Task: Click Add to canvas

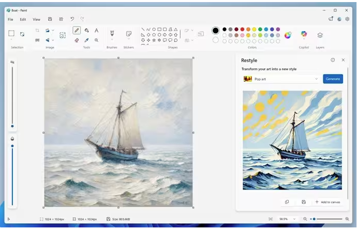Action: (328, 202)
